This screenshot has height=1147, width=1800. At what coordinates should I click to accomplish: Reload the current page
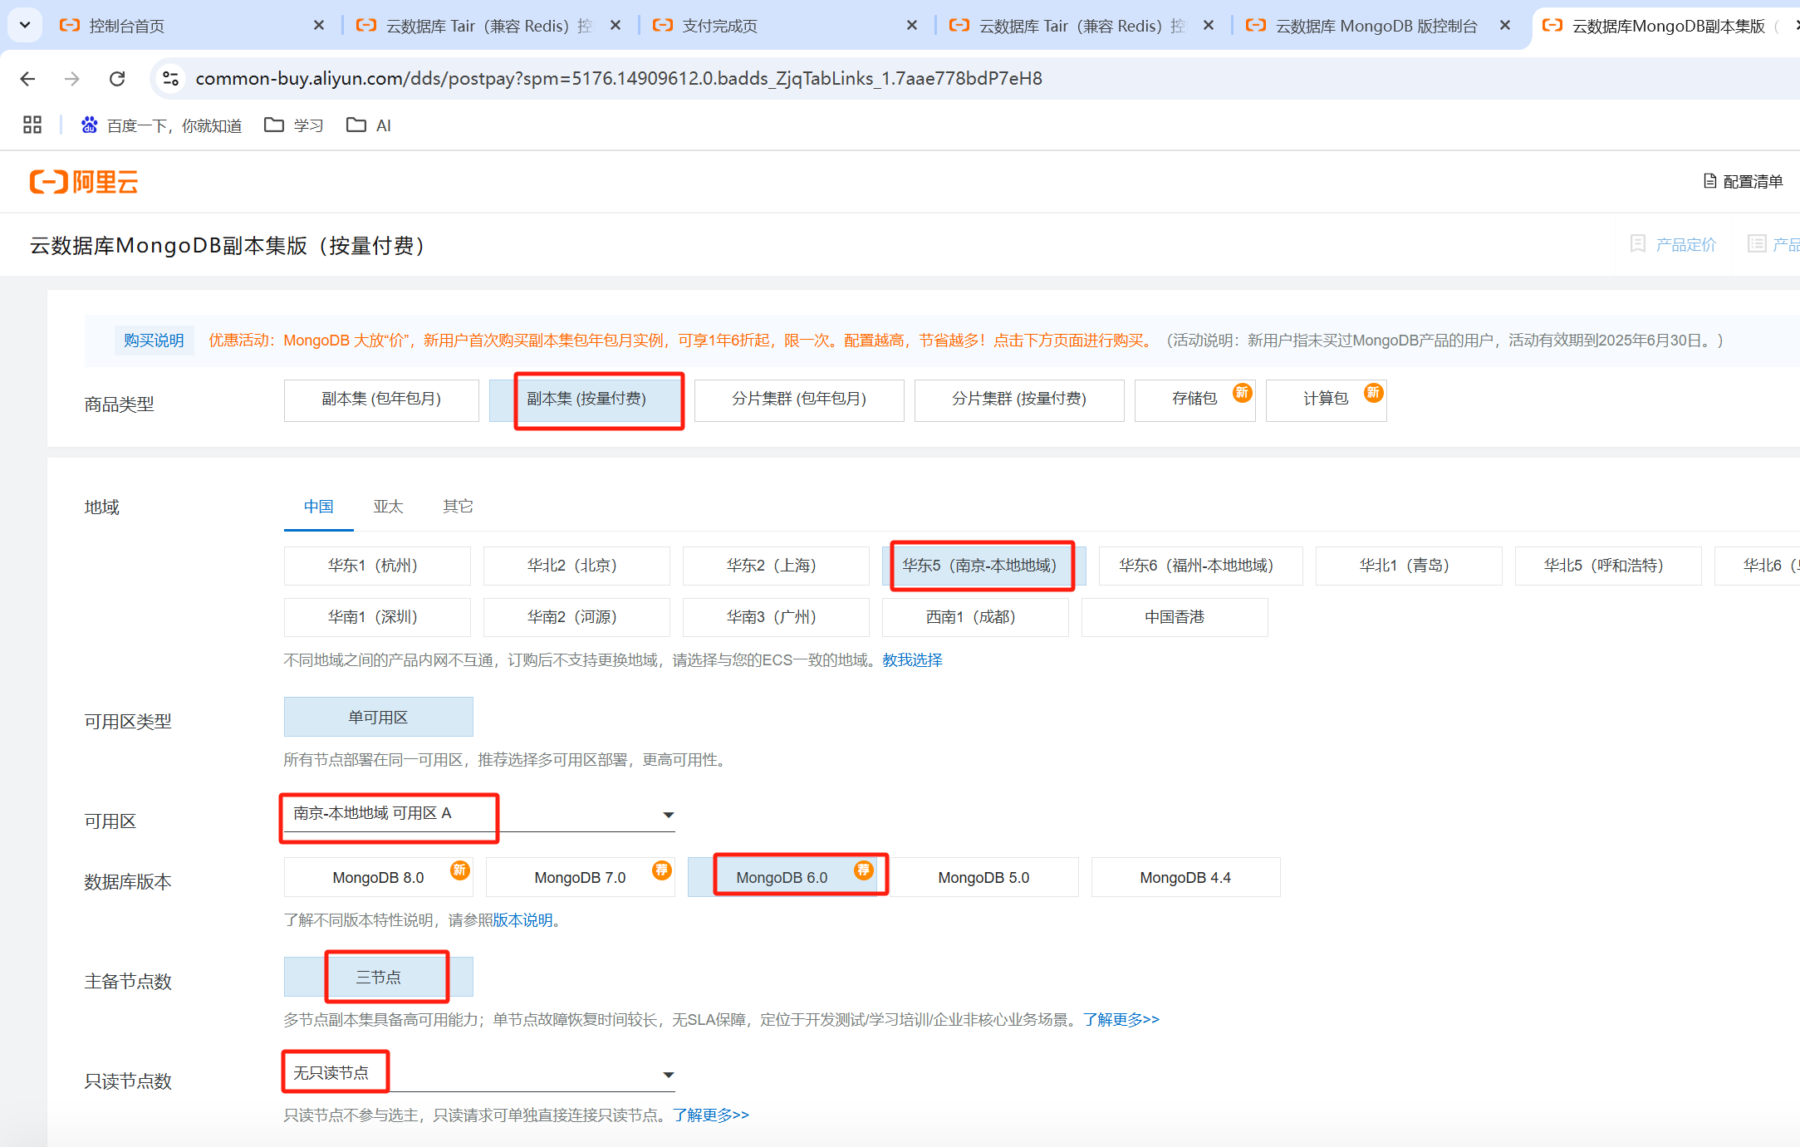click(x=117, y=78)
